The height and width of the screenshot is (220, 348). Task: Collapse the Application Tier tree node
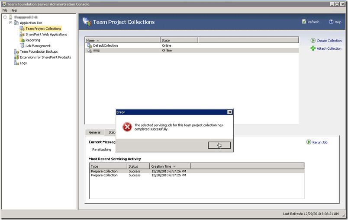pyautogui.click(x=10, y=23)
